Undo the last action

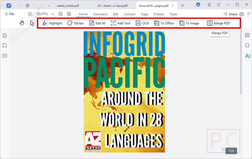click(35, 6)
